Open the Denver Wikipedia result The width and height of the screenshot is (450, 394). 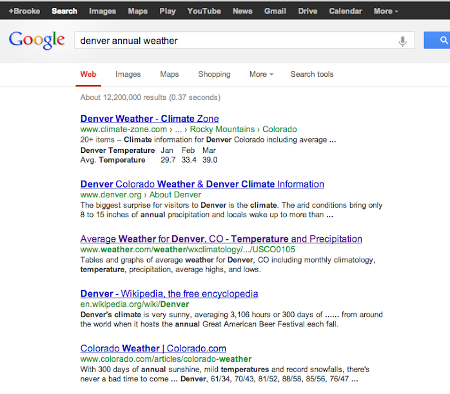169,293
